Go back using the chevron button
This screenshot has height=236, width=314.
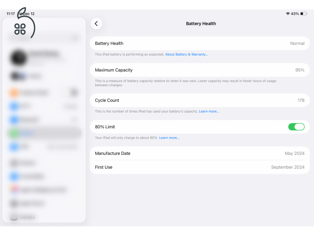point(96,24)
